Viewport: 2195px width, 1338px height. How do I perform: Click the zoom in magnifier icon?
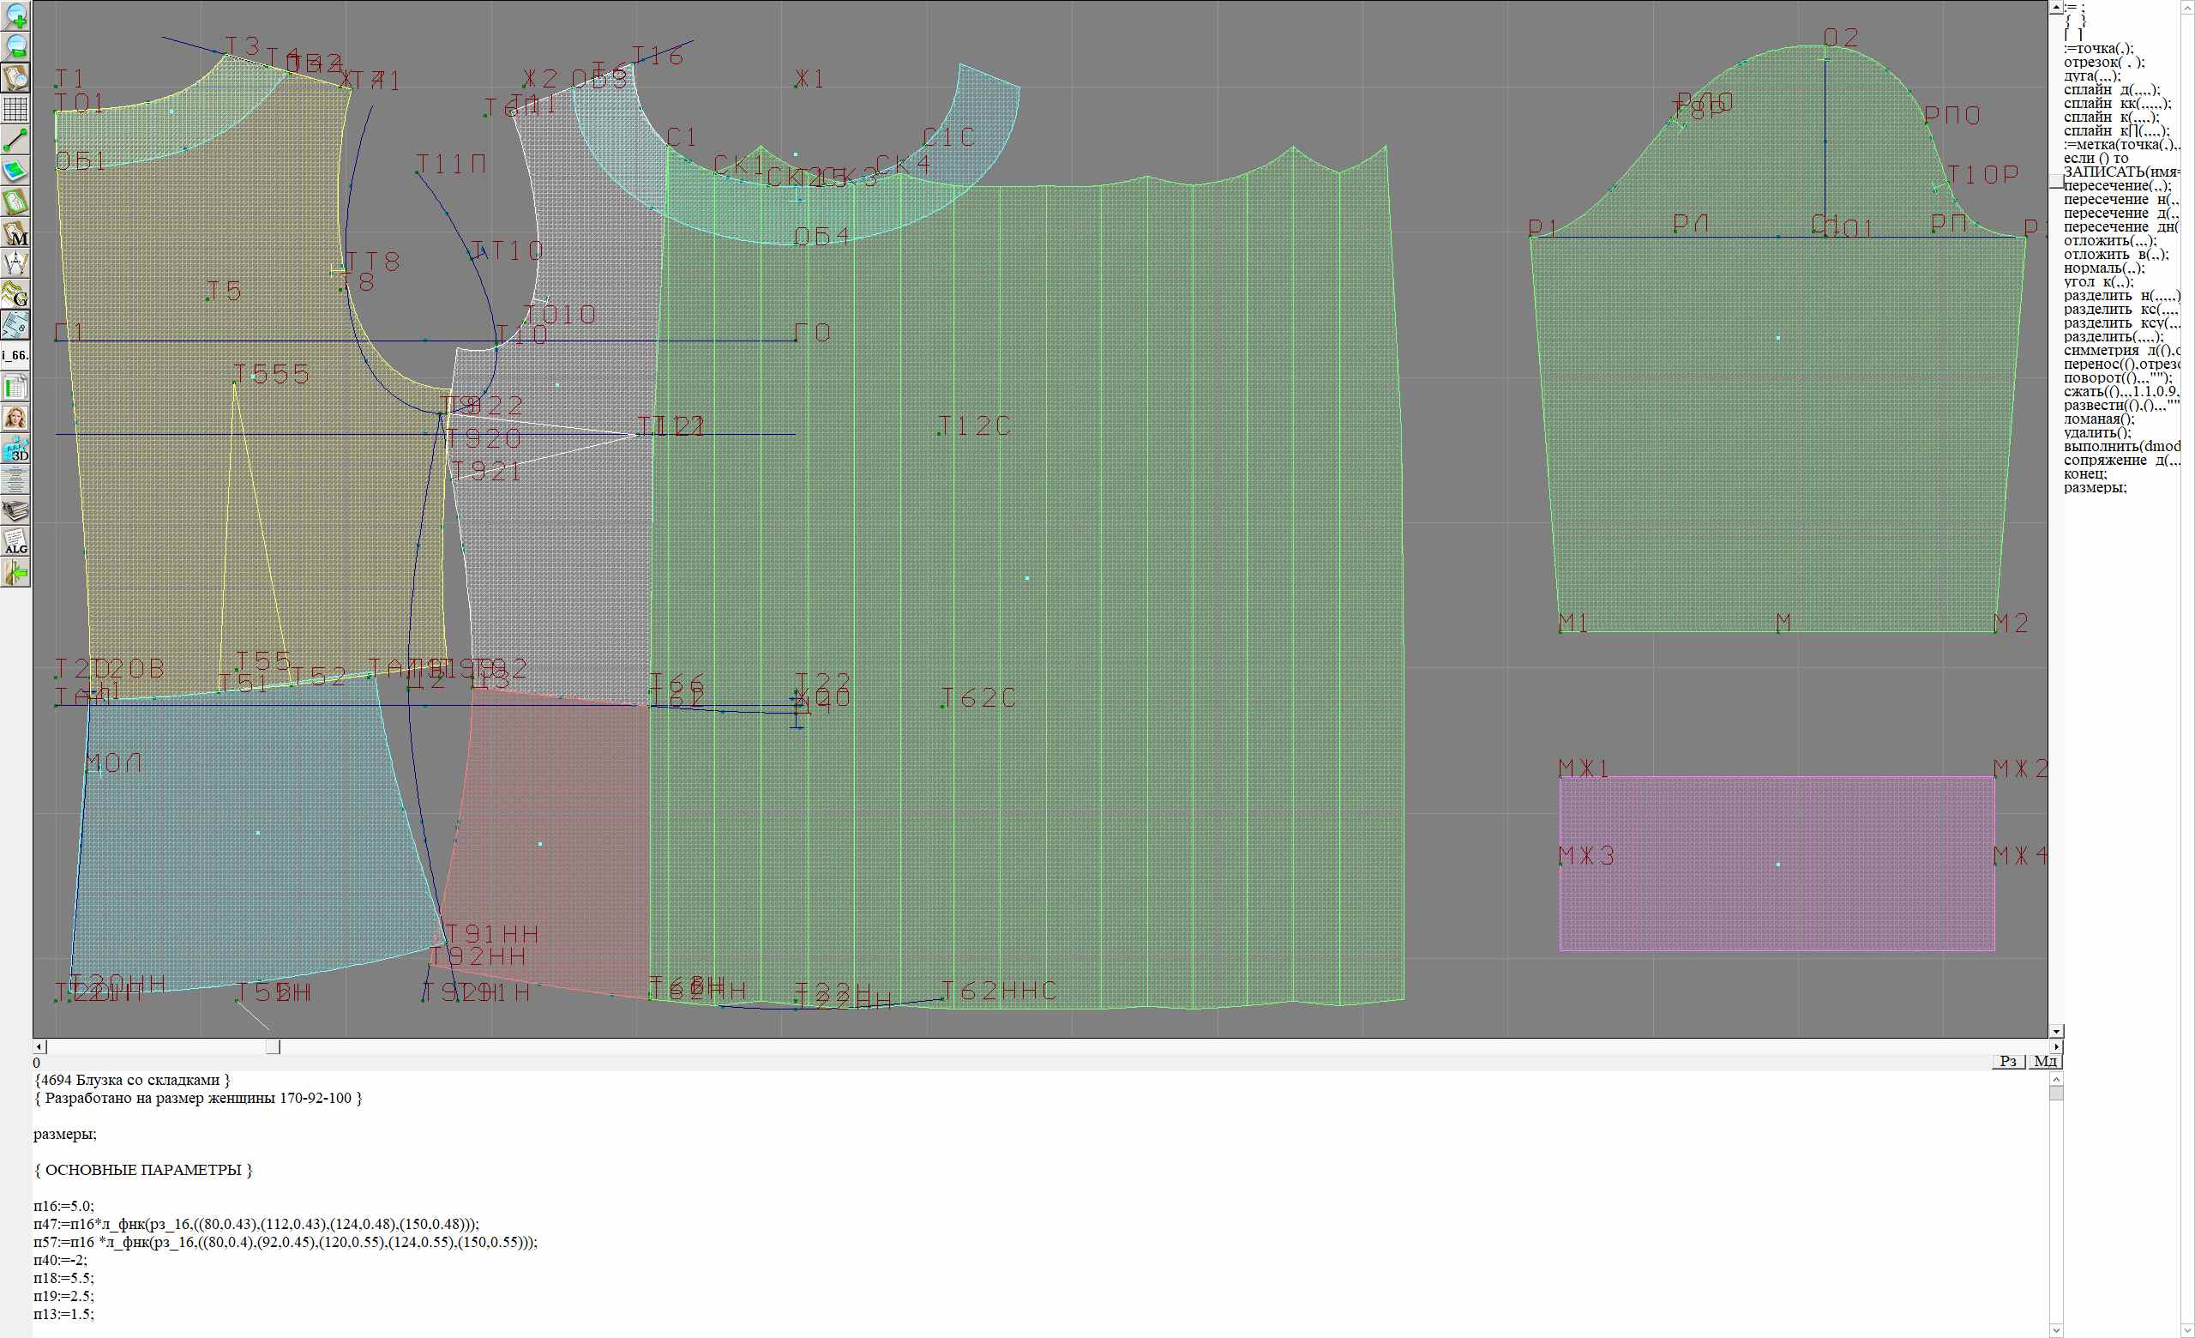[x=15, y=16]
